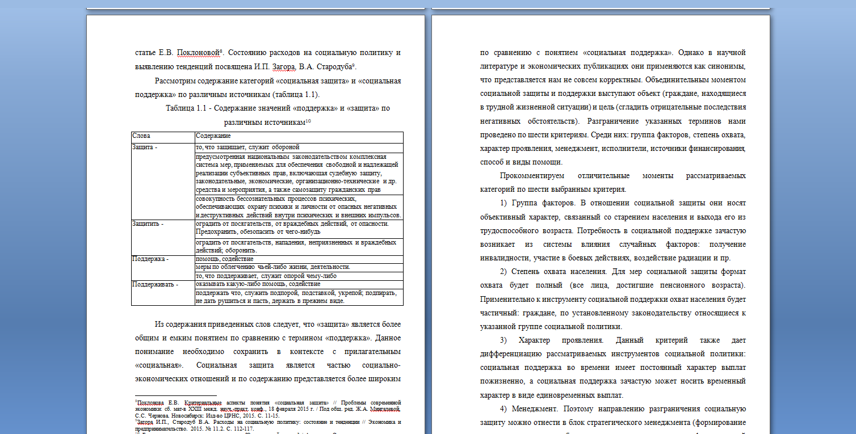Screen dimensions: 856x434
Task: Click cell starting 'поддержать что, служить подпорой'
Action: click(299, 297)
